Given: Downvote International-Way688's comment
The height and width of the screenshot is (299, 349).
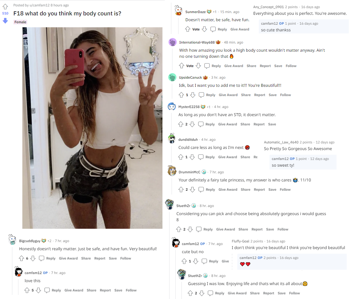Looking at the screenshot, I should (x=198, y=66).
